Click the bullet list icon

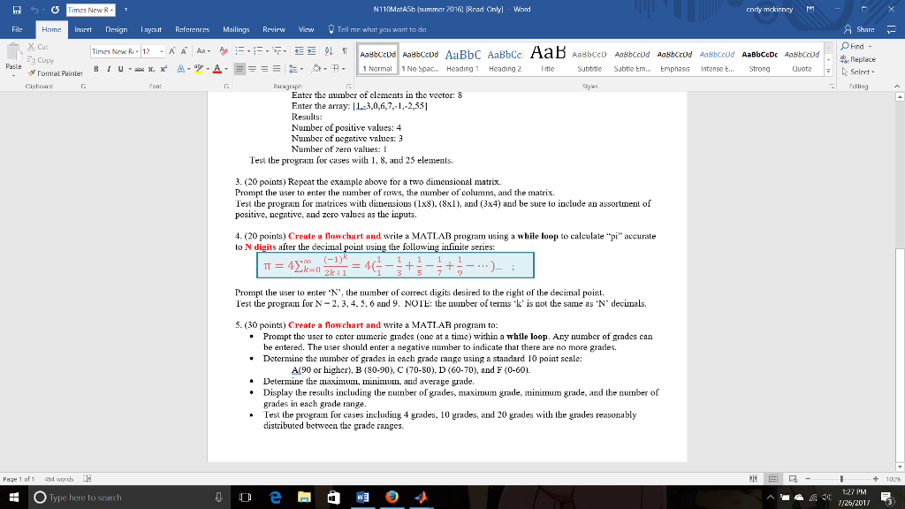pos(239,50)
